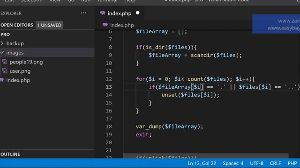Click the $fileArray = [] assignment on line 6
The image size is (300, 168).
tap(161, 31)
